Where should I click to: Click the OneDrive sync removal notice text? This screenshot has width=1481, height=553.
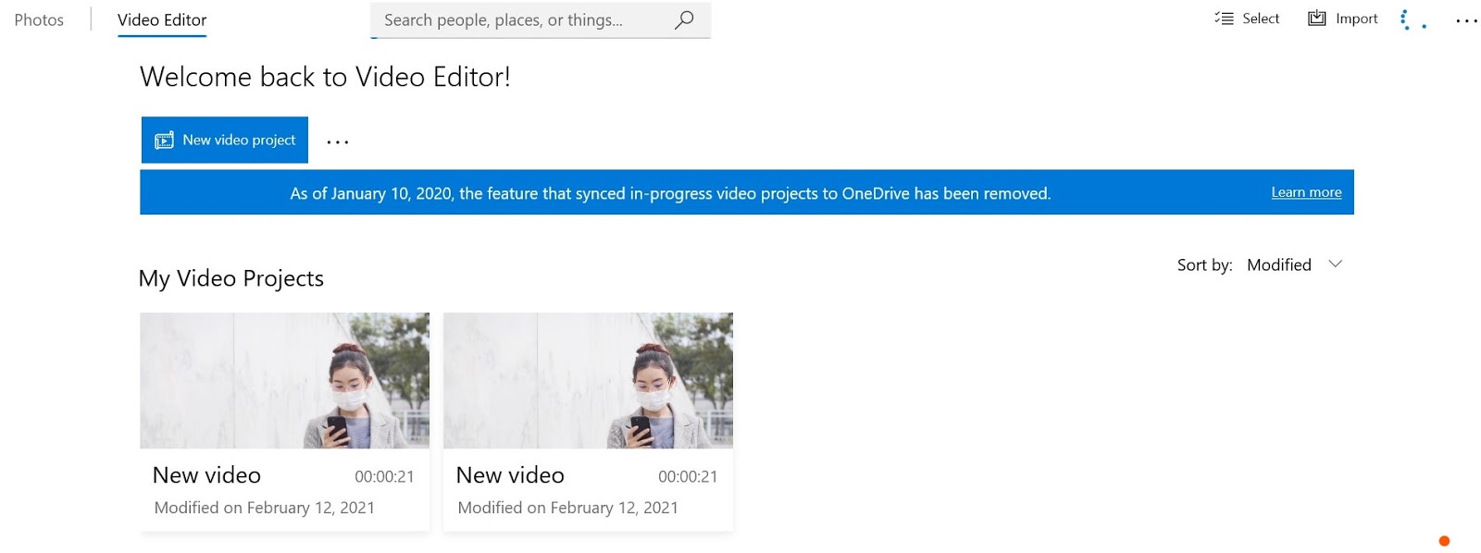[x=670, y=193]
